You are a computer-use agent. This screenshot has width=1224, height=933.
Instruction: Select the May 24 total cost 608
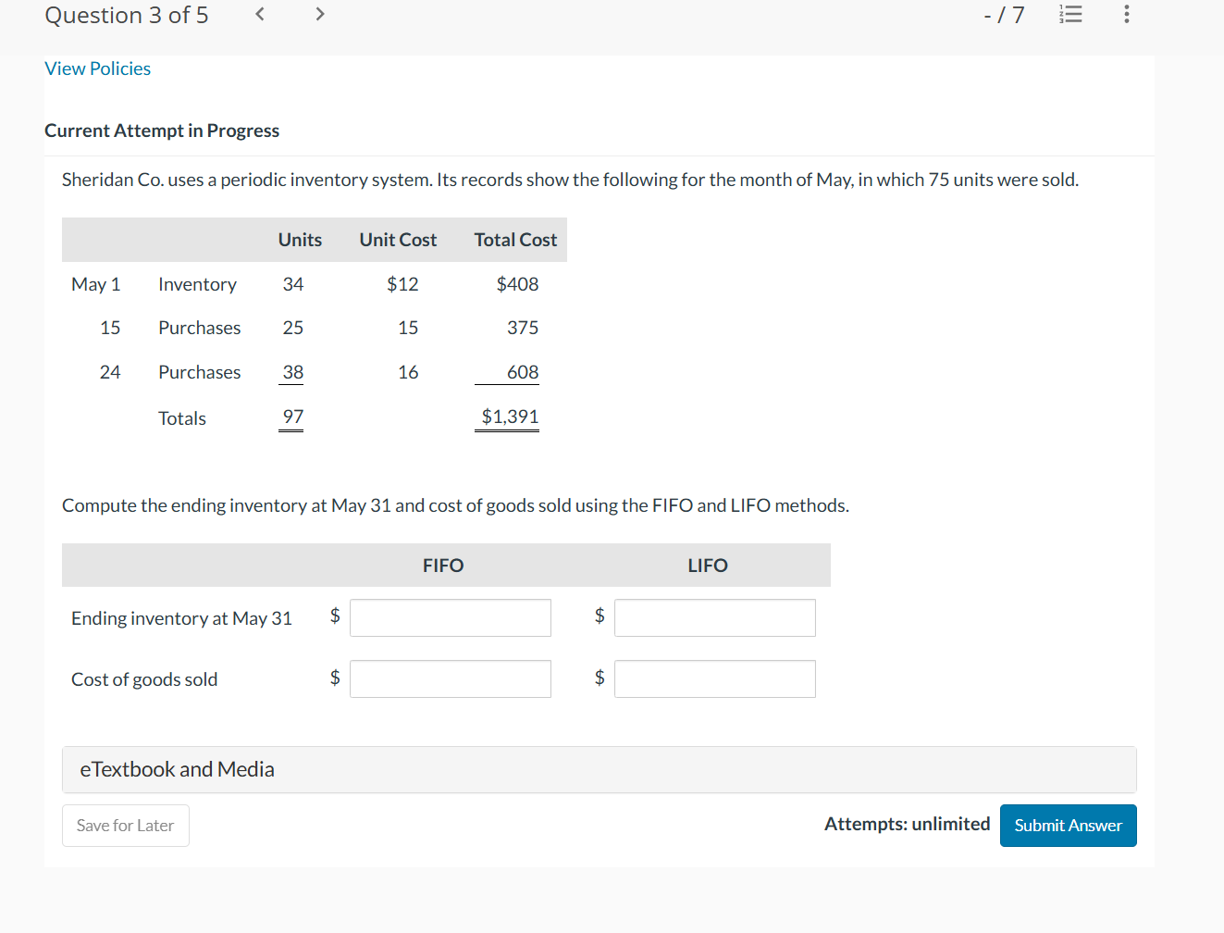click(x=523, y=372)
